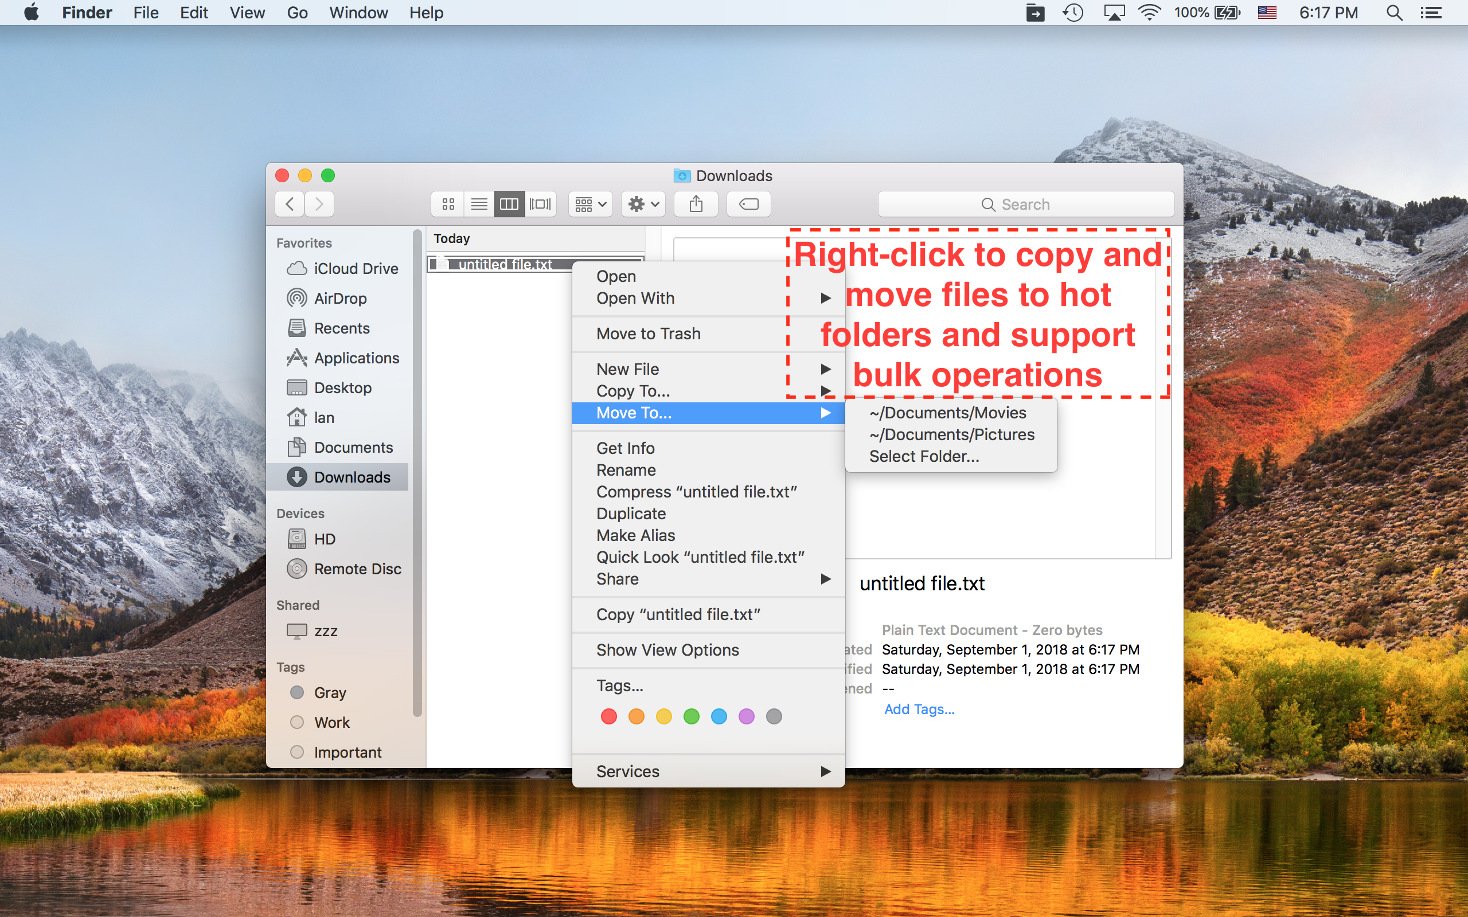Click the back navigation arrow
This screenshot has height=917, width=1468.
click(289, 204)
